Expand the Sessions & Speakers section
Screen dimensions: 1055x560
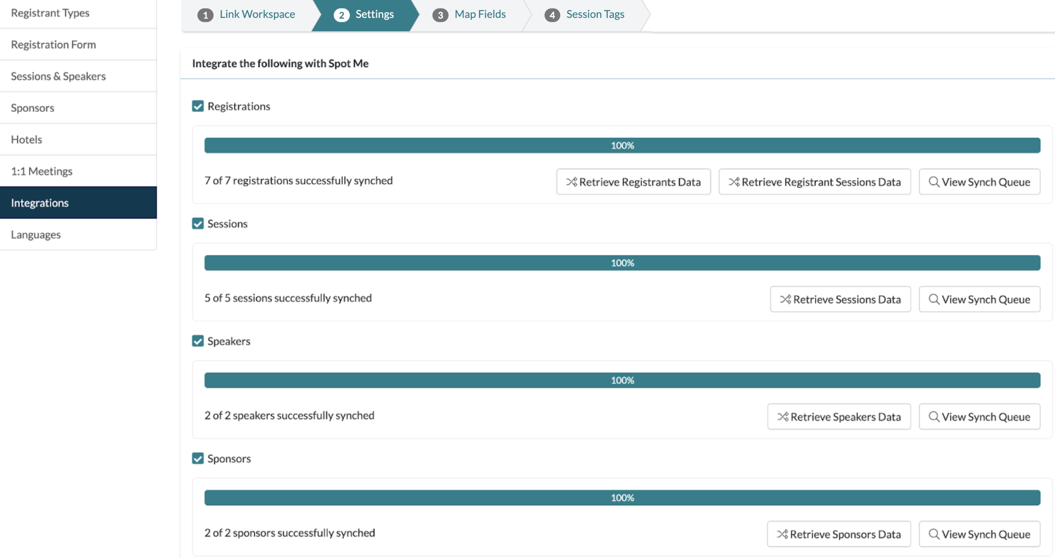58,76
